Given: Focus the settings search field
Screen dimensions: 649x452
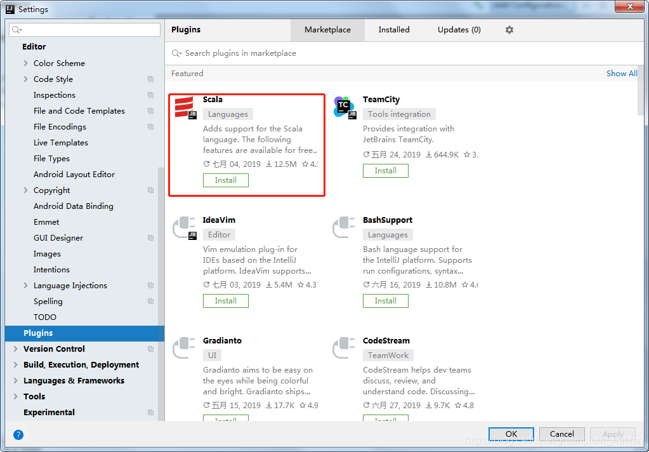Looking at the screenshot, I should 85,30.
